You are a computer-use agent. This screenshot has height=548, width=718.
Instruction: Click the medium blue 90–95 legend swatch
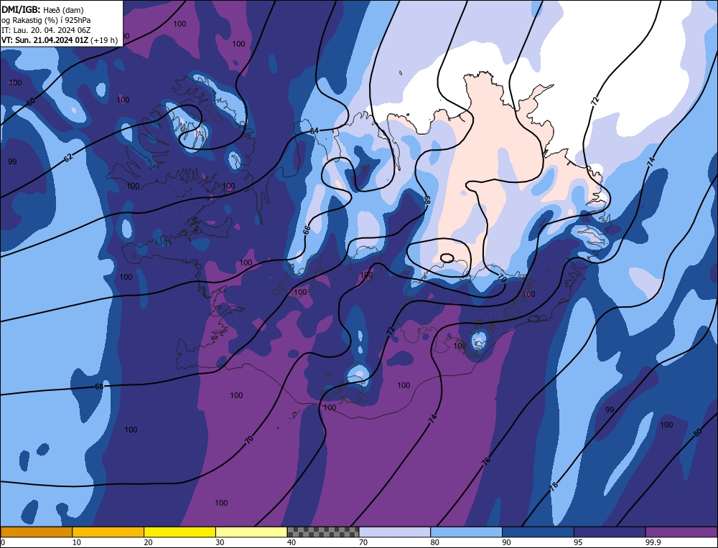pos(538,532)
